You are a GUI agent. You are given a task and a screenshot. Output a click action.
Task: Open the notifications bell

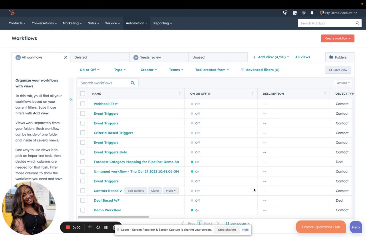(312, 13)
